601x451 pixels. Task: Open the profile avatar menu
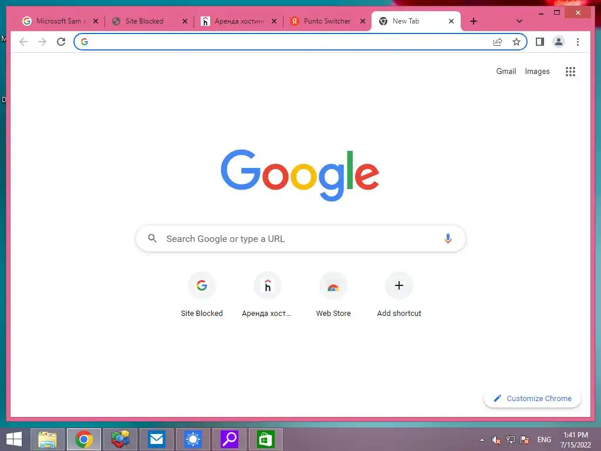pos(559,42)
